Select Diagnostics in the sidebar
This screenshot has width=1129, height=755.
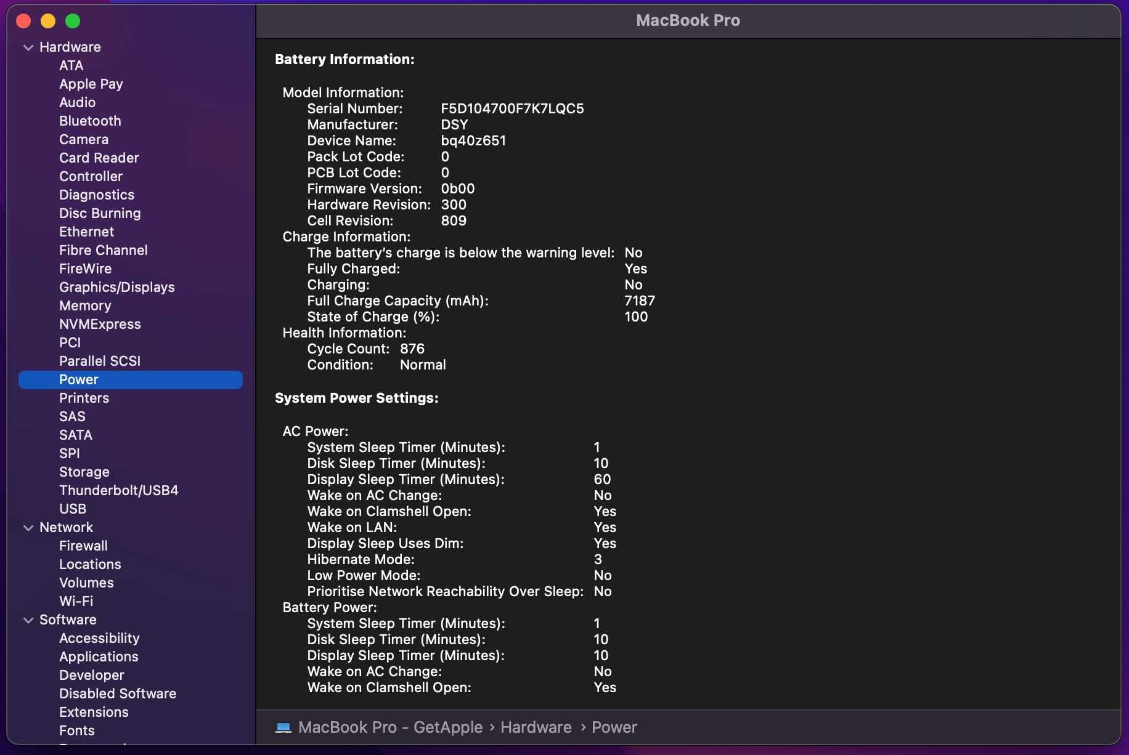(x=97, y=195)
